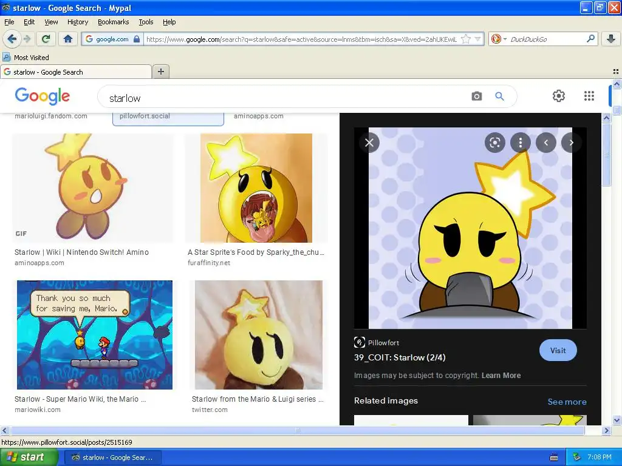Click the Starlow GIF thumbnail
This screenshot has height=466, width=622.
pos(93,188)
